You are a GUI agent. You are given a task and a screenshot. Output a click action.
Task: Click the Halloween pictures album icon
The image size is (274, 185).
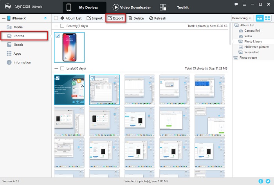point(241,47)
